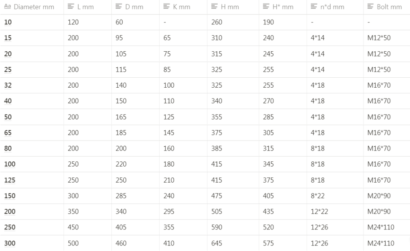Select the H mm cell showing 475
Screen dimensions: 410x251
[217, 196]
